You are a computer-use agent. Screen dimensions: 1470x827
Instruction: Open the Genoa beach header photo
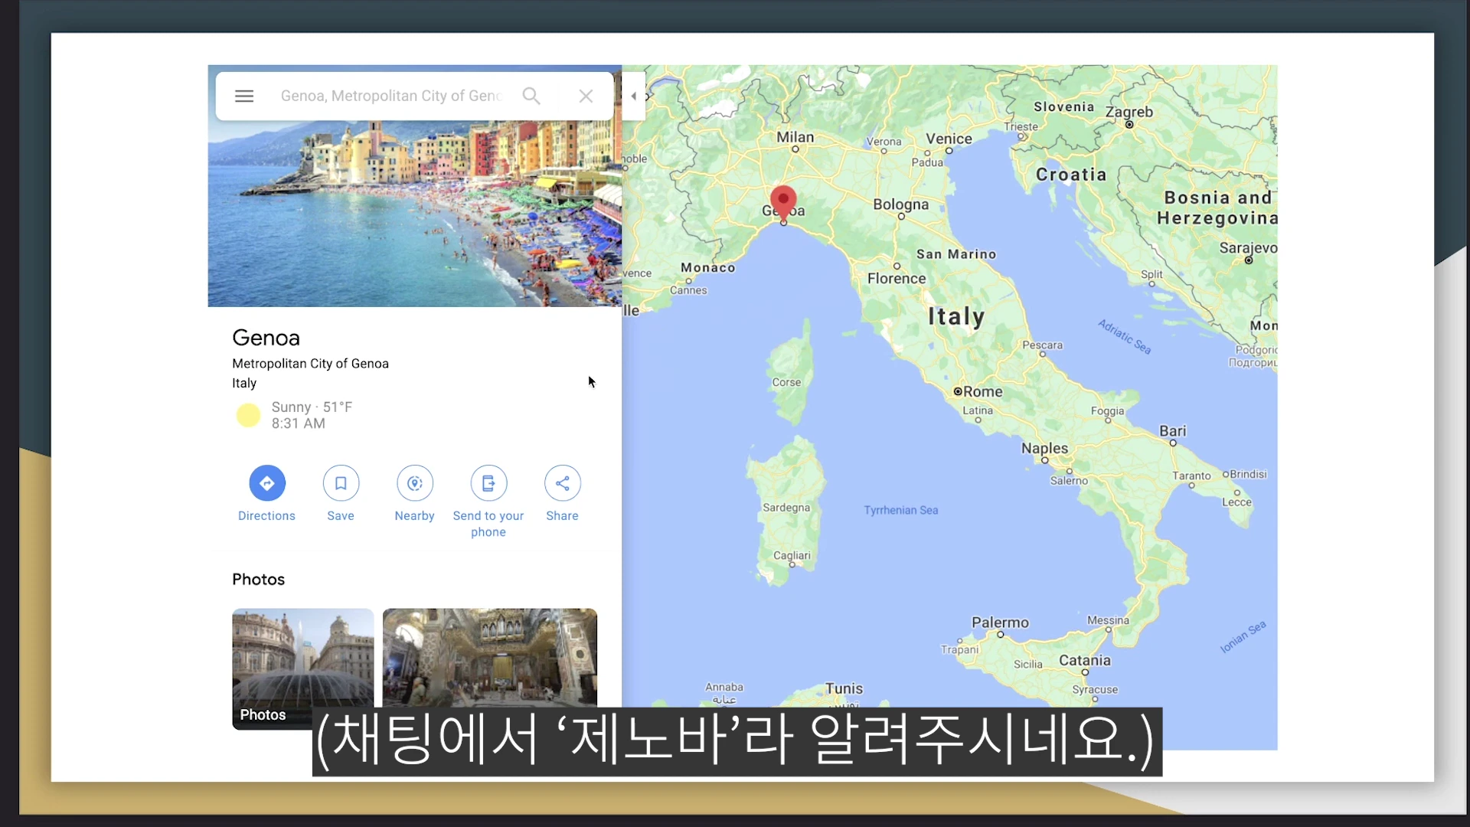pyautogui.click(x=415, y=213)
